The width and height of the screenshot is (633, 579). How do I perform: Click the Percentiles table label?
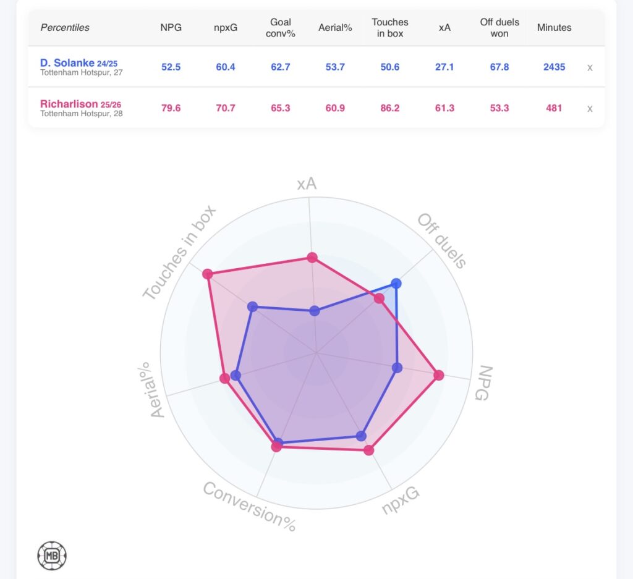pos(65,28)
